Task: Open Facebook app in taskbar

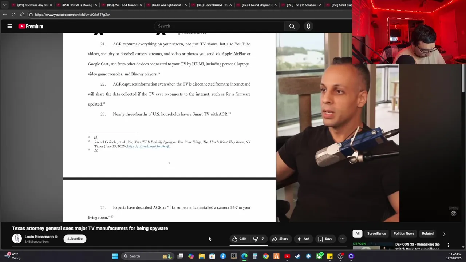Action: (223, 256)
